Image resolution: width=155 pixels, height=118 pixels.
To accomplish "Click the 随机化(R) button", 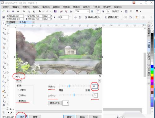I will point(55,103).
